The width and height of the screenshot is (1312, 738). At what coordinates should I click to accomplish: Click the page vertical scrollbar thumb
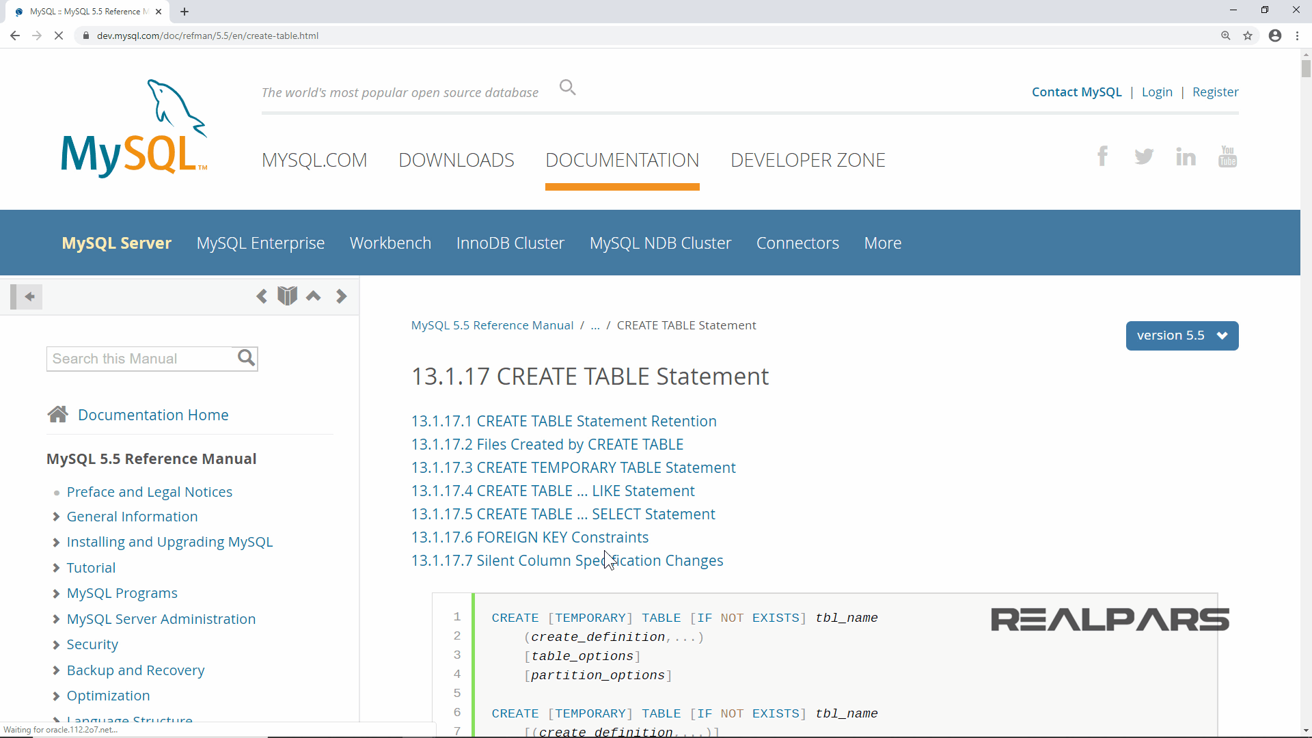1306,68
